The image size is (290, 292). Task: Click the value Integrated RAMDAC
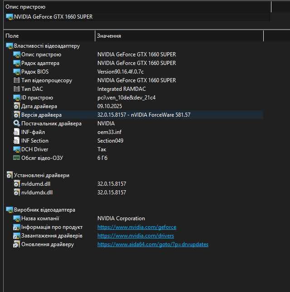coord(121,89)
